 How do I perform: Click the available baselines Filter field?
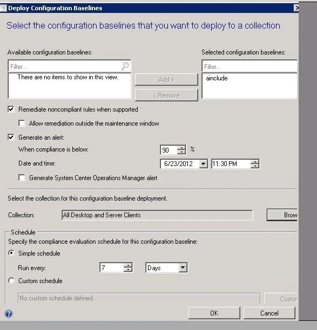click(x=65, y=66)
